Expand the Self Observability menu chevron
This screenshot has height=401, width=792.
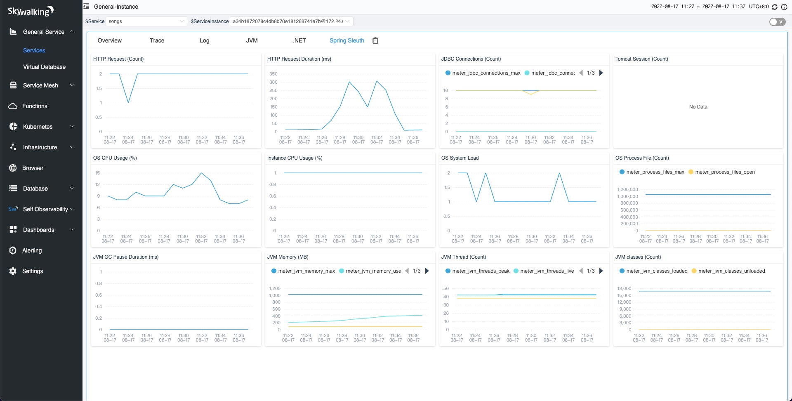point(72,209)
